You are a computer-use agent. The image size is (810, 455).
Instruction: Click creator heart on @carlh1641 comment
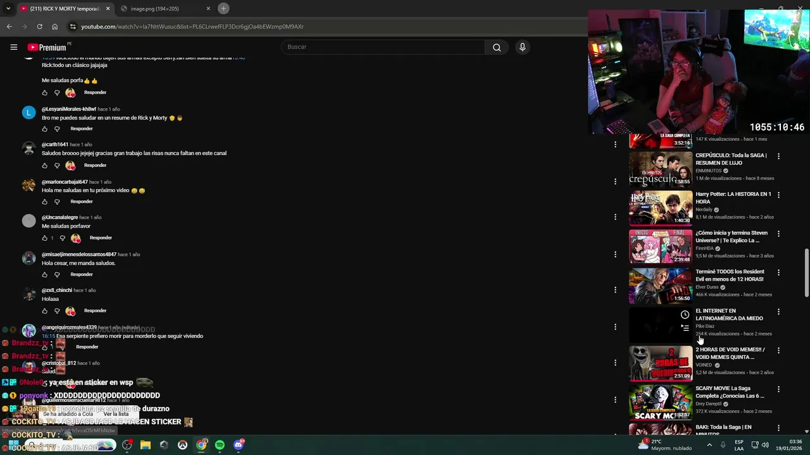click(70, 166)
